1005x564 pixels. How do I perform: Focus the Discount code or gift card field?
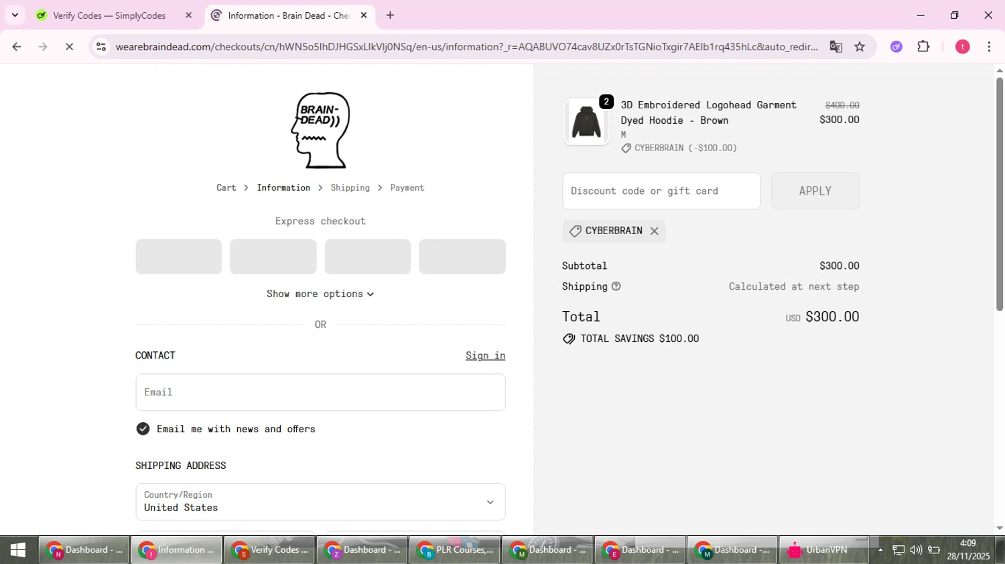point(661,191)
